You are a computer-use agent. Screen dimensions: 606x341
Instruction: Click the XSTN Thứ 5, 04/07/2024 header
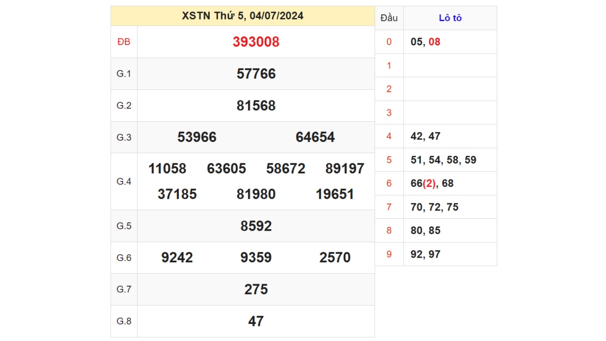[x=242, y=16]
